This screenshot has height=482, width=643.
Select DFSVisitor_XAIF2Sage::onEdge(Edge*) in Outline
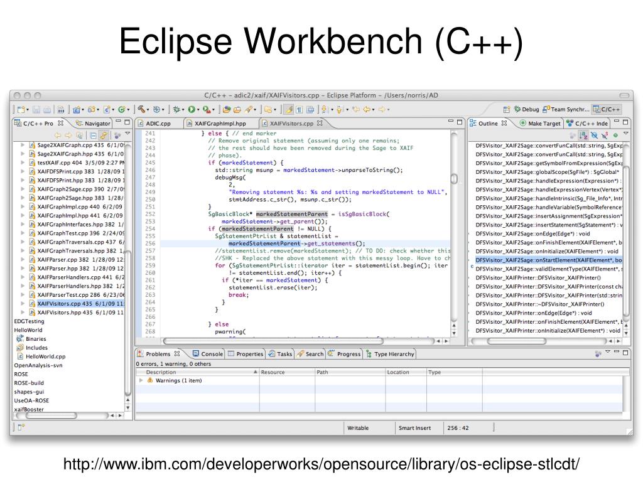click(532, 233)
